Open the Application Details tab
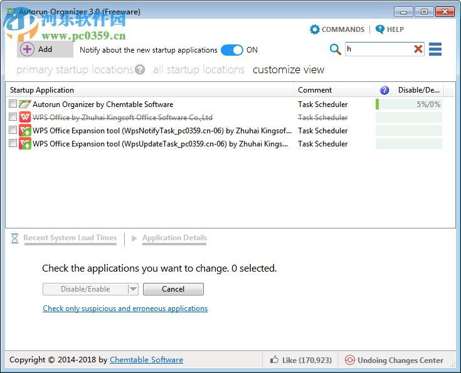Screen dimensions: 461x373 (x=174, y=238)
